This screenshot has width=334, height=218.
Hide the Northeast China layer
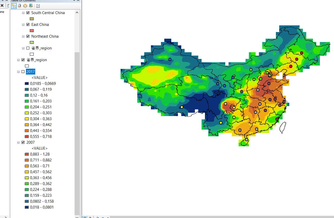coord(28,36)
